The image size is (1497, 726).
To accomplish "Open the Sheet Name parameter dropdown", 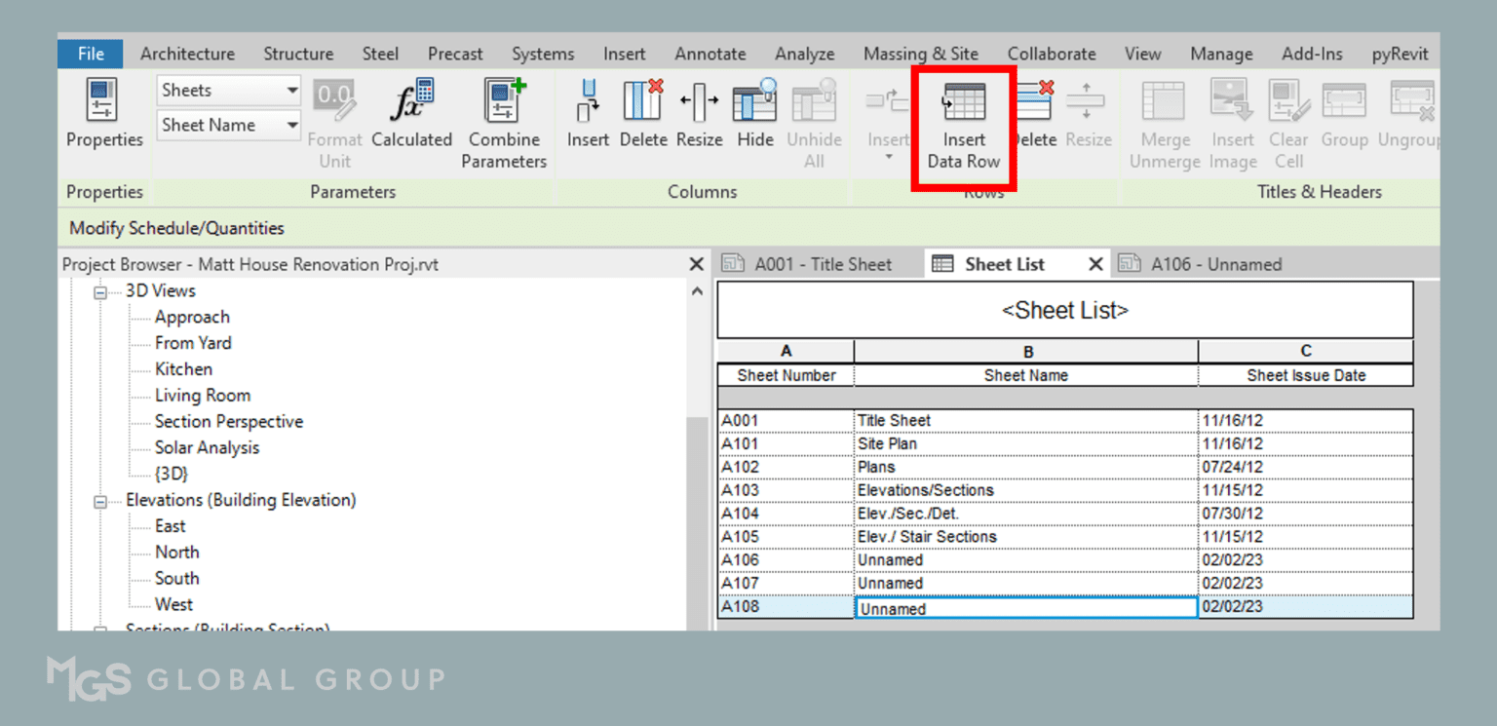I will [x=291, y=126].
